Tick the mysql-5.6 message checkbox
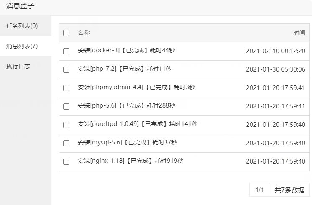312x205 pixels. tap(66, 143)
